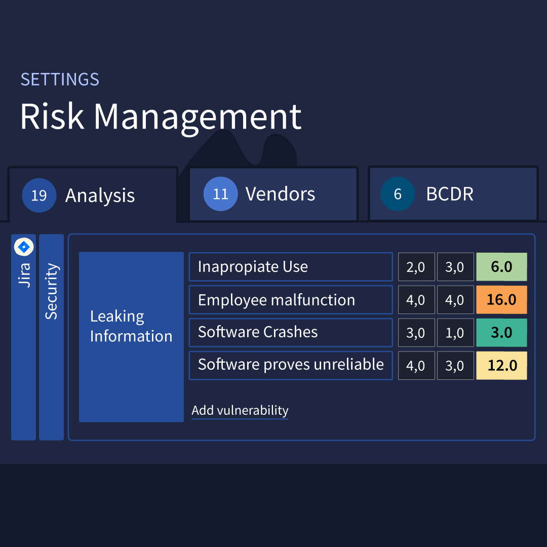Select the yellow 12.0 risk score swatch
This screenshot has height=547, width=547.
pyautogui.click(x=501, y=365)
